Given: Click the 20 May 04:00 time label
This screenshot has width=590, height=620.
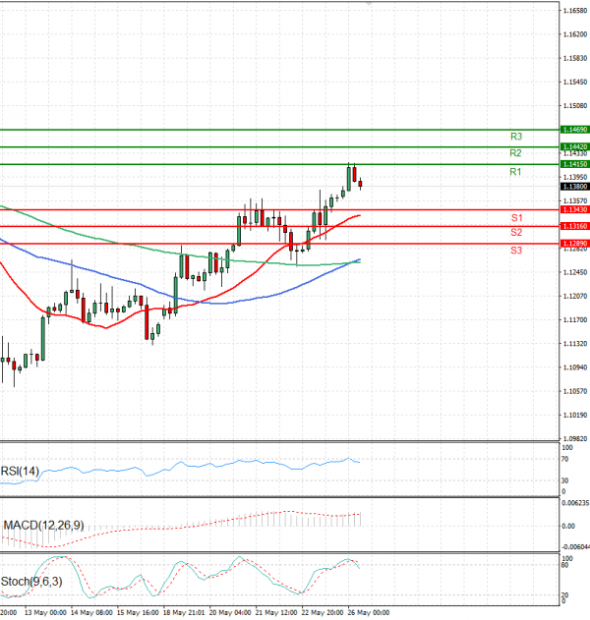Looking at the screenshot, I should pyautogui.click(x=230, y=613).
